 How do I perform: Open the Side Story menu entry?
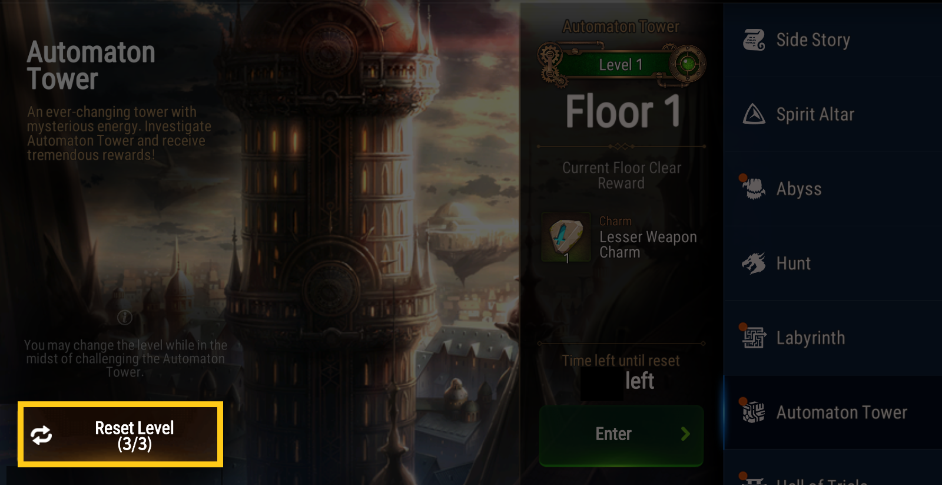pyautogui.click(x=832, y=40)
